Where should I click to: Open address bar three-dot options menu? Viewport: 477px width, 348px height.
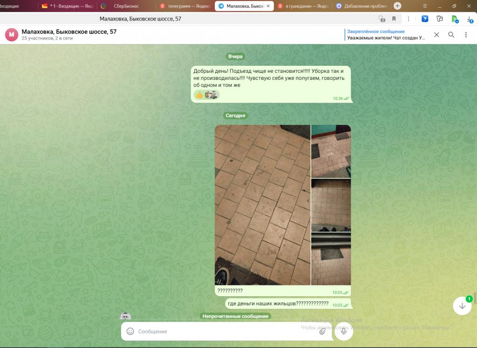[409, 19]
